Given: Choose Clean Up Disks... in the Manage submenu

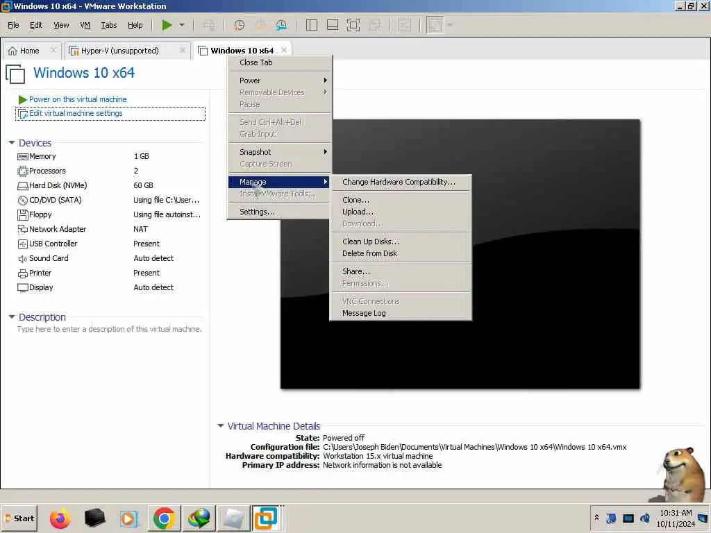Looking at the screenshot, I should click(x=401, y=242).
